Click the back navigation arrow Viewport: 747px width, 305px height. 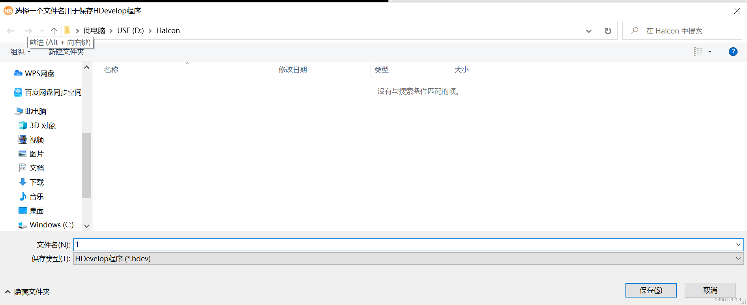pyautogui.click(x=11, y=31)
